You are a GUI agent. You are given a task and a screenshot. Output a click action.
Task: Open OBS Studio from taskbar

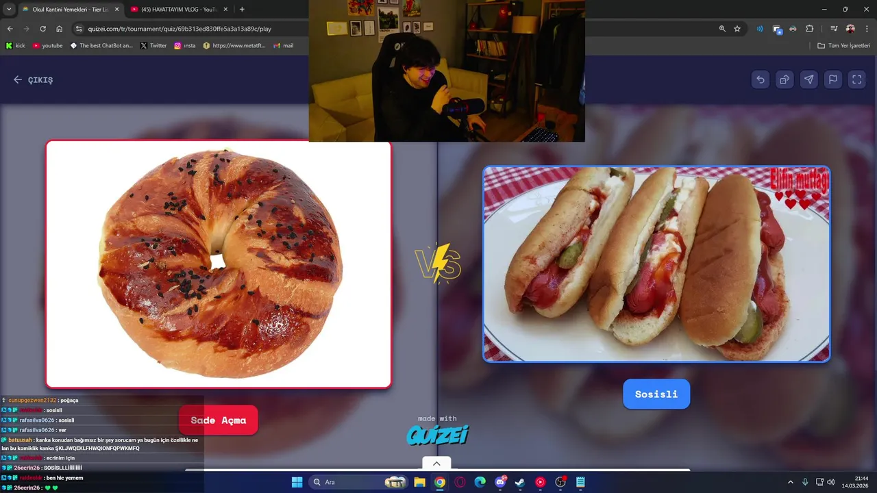point(560,482)
